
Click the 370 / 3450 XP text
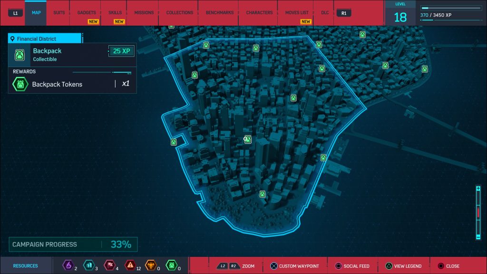(x=436, y=15)
